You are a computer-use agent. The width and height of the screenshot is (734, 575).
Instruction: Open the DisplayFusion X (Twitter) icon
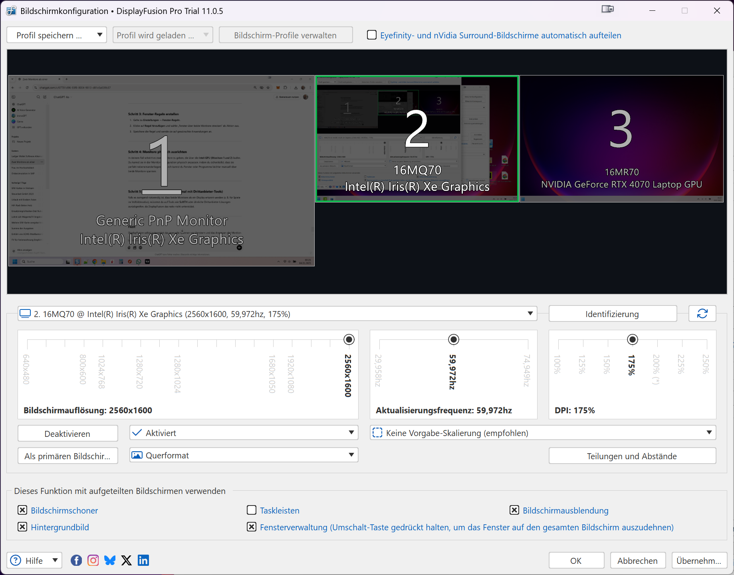(x=127, y=560)
